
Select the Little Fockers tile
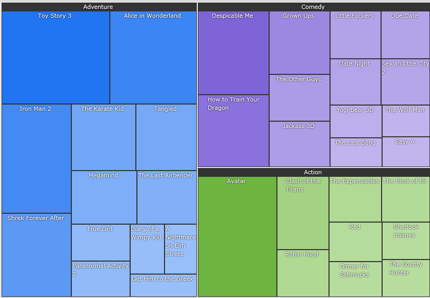(x=356, y=35)
